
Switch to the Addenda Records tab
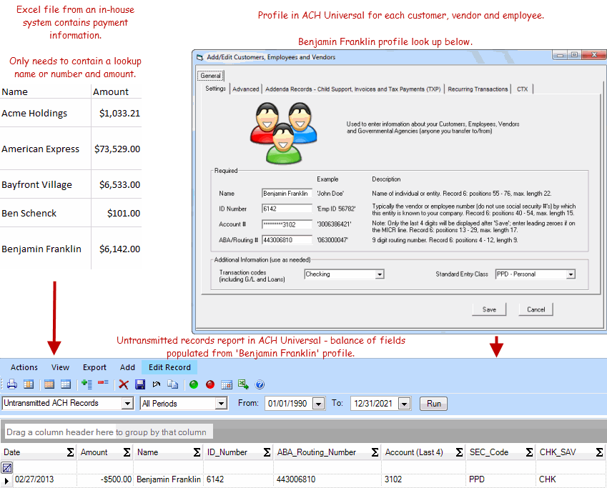coord(352,89)
